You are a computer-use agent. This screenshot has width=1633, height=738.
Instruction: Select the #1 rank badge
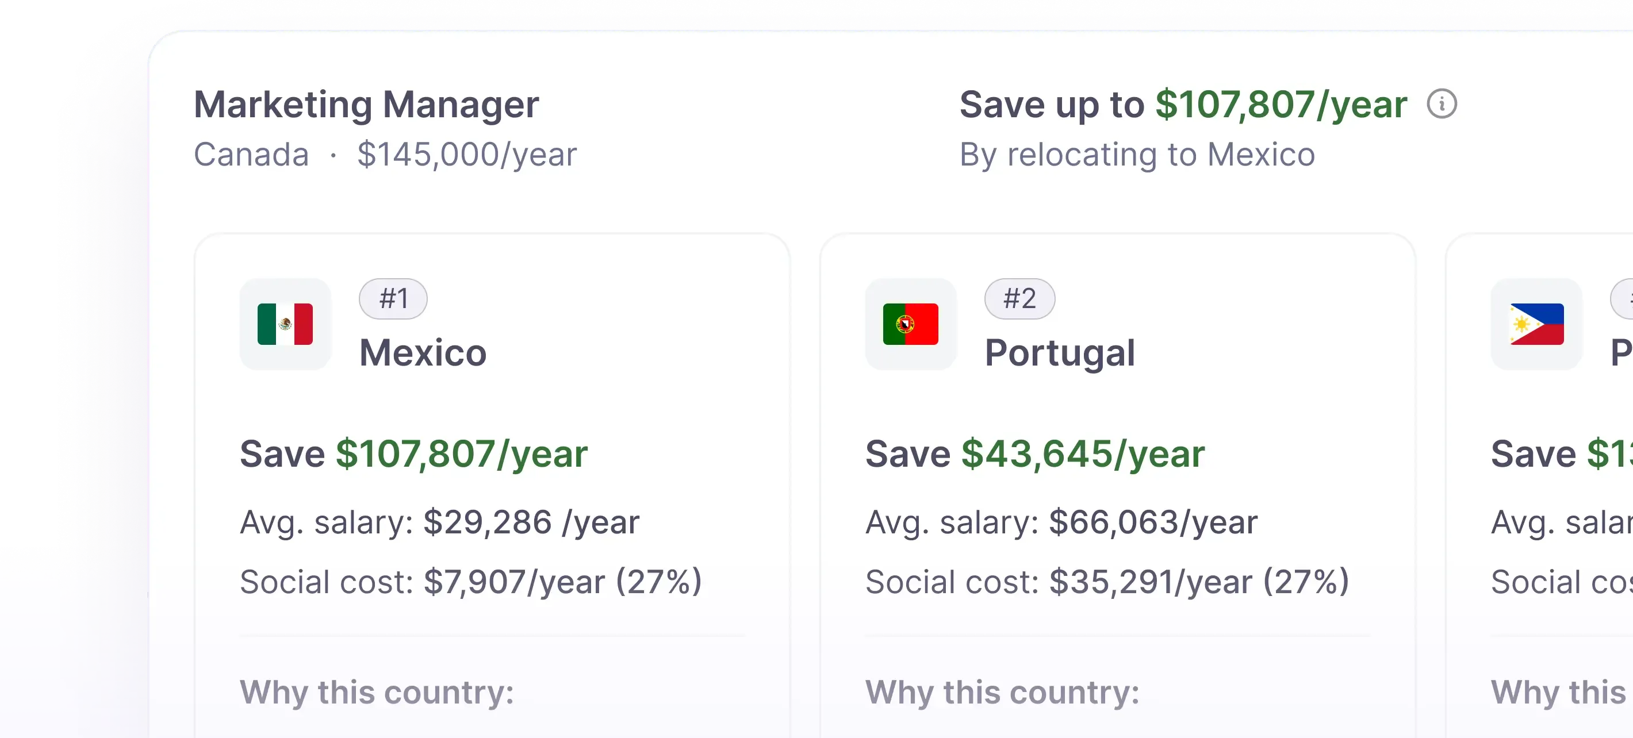[x=393, y=298]
